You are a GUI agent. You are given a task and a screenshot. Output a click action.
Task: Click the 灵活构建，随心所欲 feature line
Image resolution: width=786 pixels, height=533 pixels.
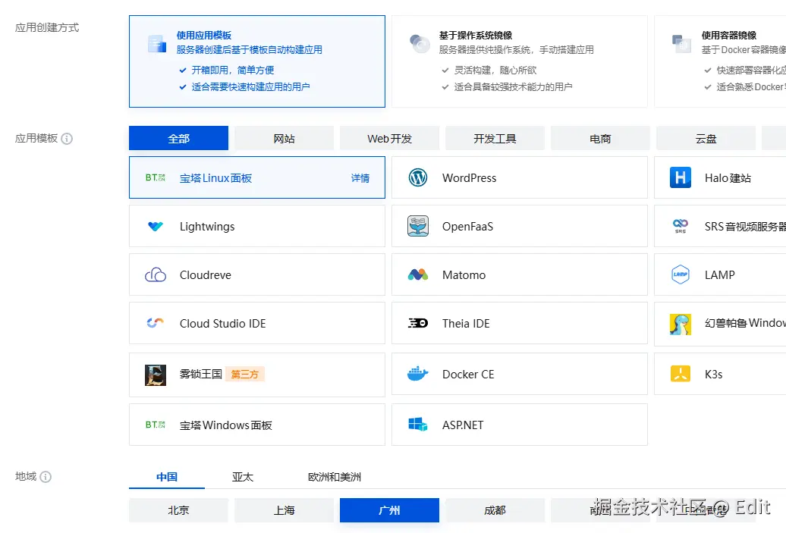coord(495,70)
